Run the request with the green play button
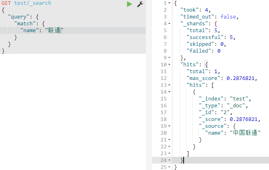Image resolution: width=269 pixels, height=170 pixels. [129, 4]
